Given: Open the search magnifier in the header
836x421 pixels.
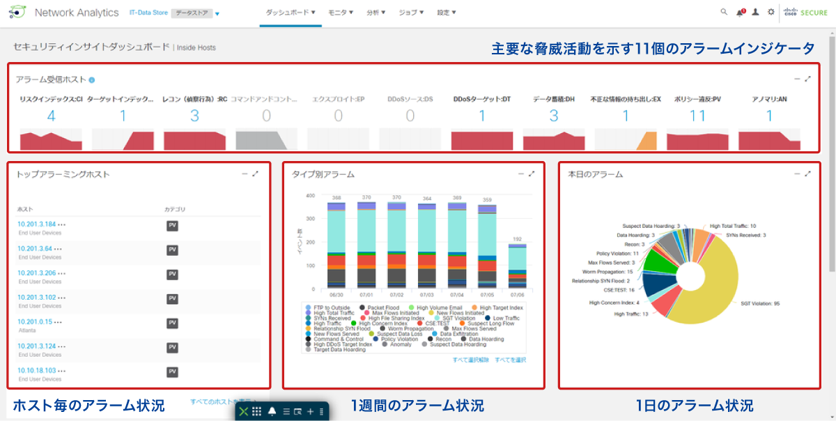Looking at the screenshot, I should tap(724, 12).
